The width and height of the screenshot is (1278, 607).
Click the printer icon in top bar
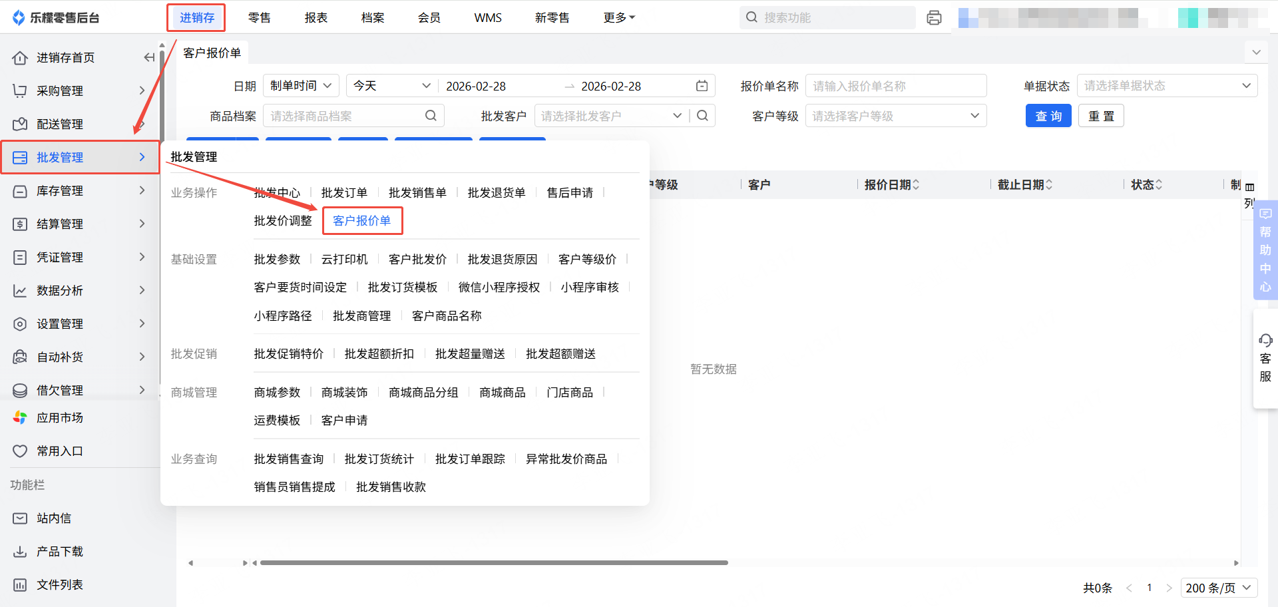click(934, 18)
